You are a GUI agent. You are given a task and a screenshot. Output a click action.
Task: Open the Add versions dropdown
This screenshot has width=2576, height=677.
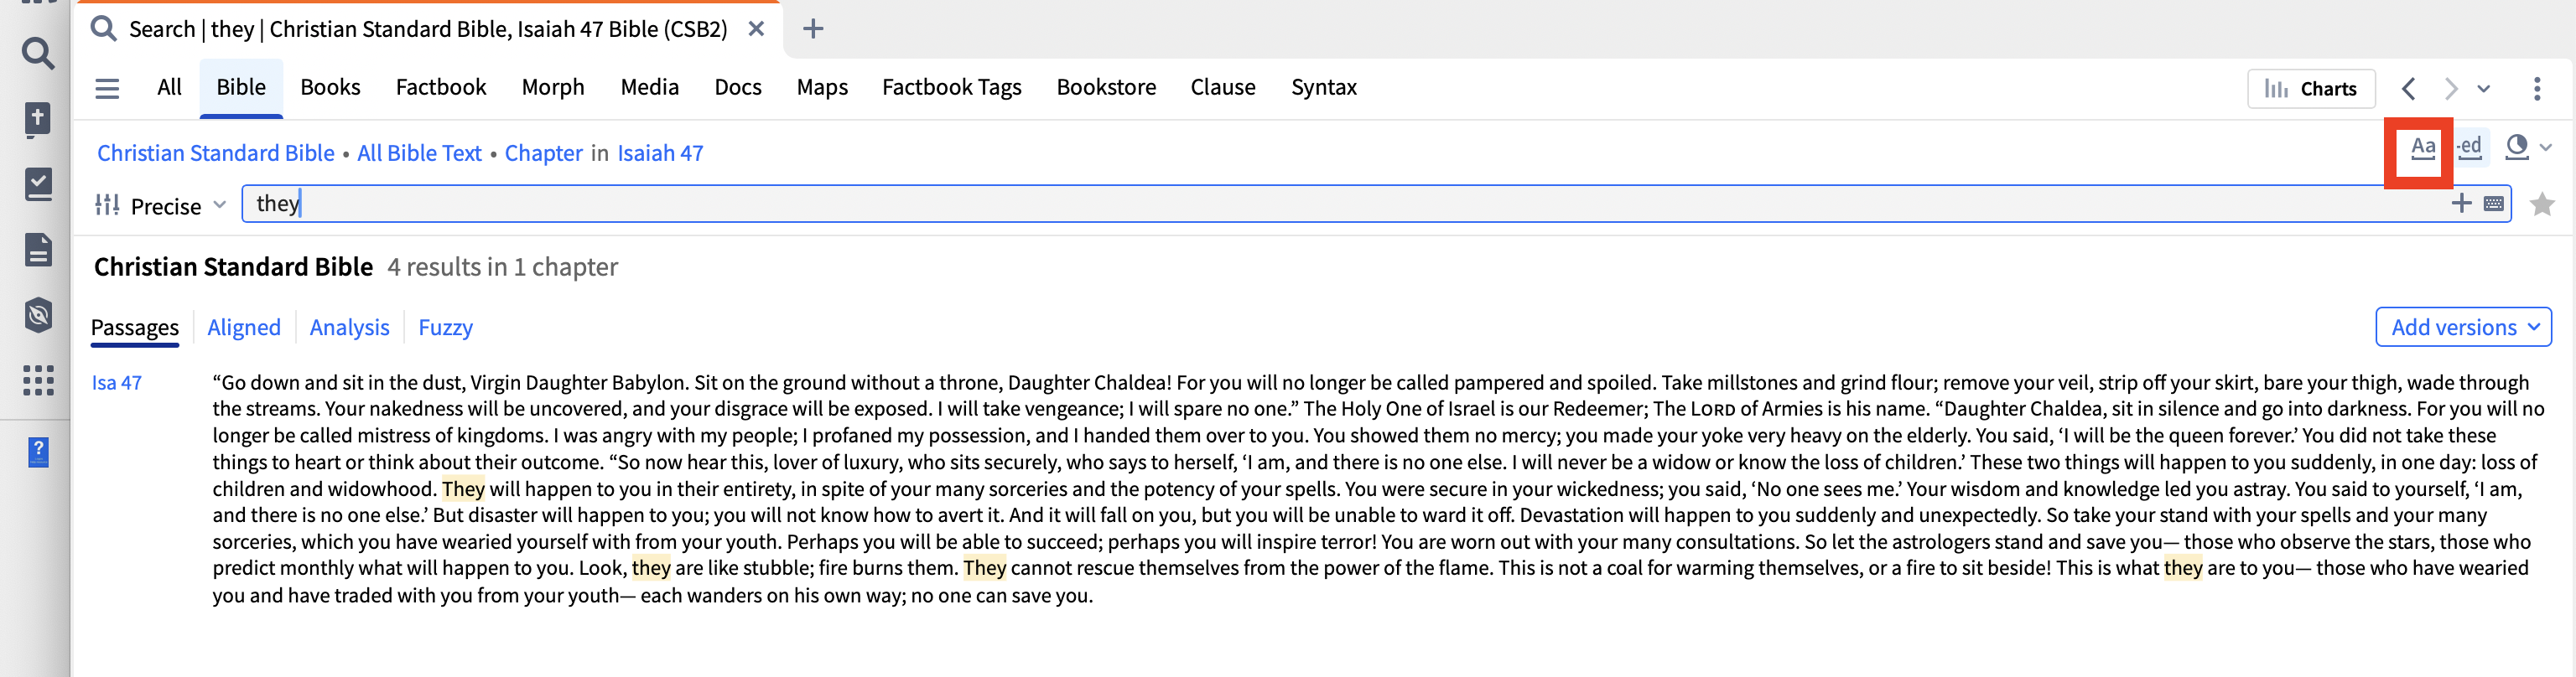[2463, 328]
